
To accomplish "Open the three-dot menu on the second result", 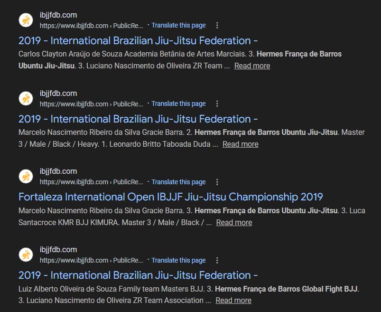I will [217, 104].
